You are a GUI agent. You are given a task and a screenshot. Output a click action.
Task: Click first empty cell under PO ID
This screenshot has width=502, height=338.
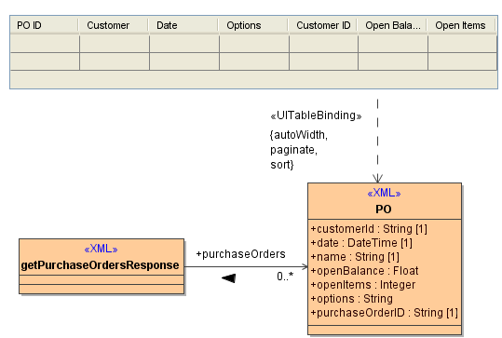[45, 44]
